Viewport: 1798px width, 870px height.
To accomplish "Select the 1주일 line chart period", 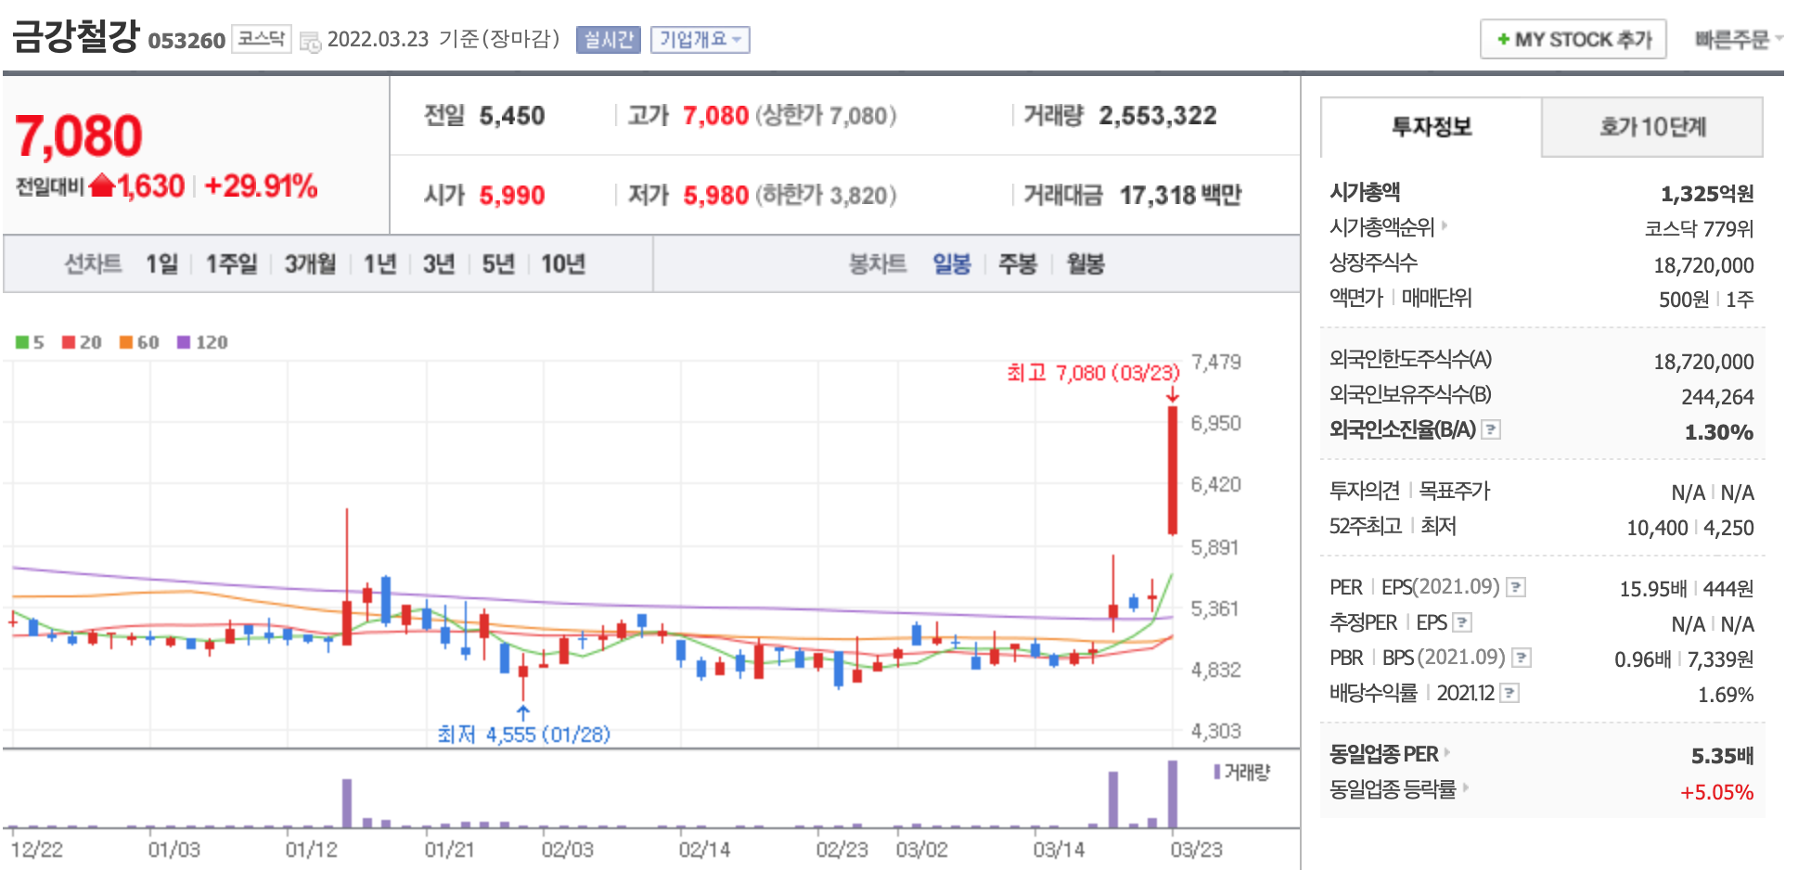I will [x=231, y=264].
